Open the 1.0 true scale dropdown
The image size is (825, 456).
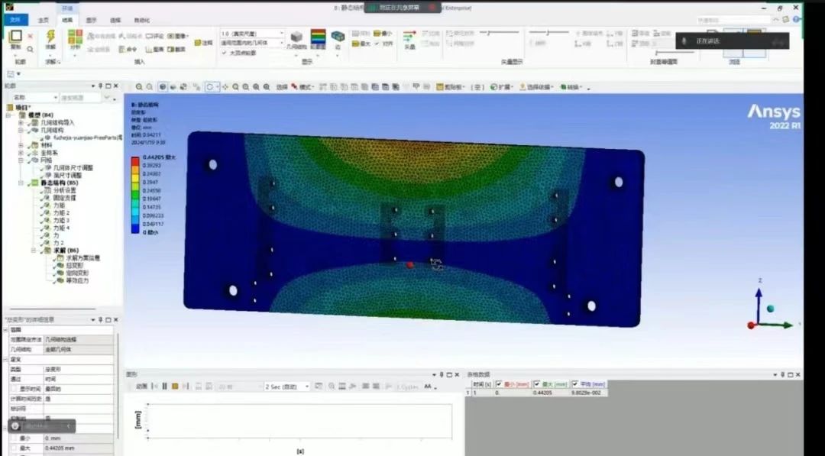pos(252,34)
